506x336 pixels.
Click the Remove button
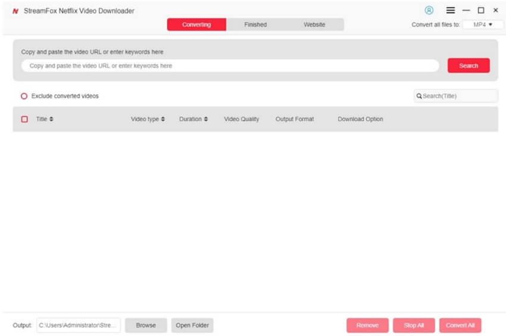click(367, 325)
